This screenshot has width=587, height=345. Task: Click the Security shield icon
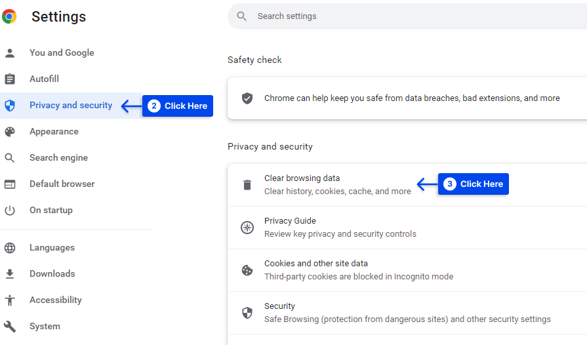(x=247, y=313)
